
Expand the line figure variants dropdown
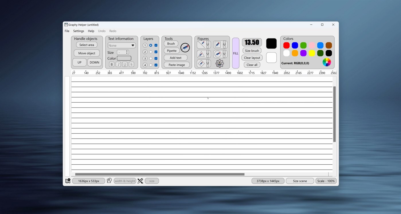[208, 45]
